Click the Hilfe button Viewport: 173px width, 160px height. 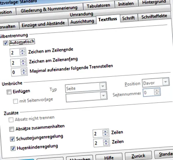point(109,157)
